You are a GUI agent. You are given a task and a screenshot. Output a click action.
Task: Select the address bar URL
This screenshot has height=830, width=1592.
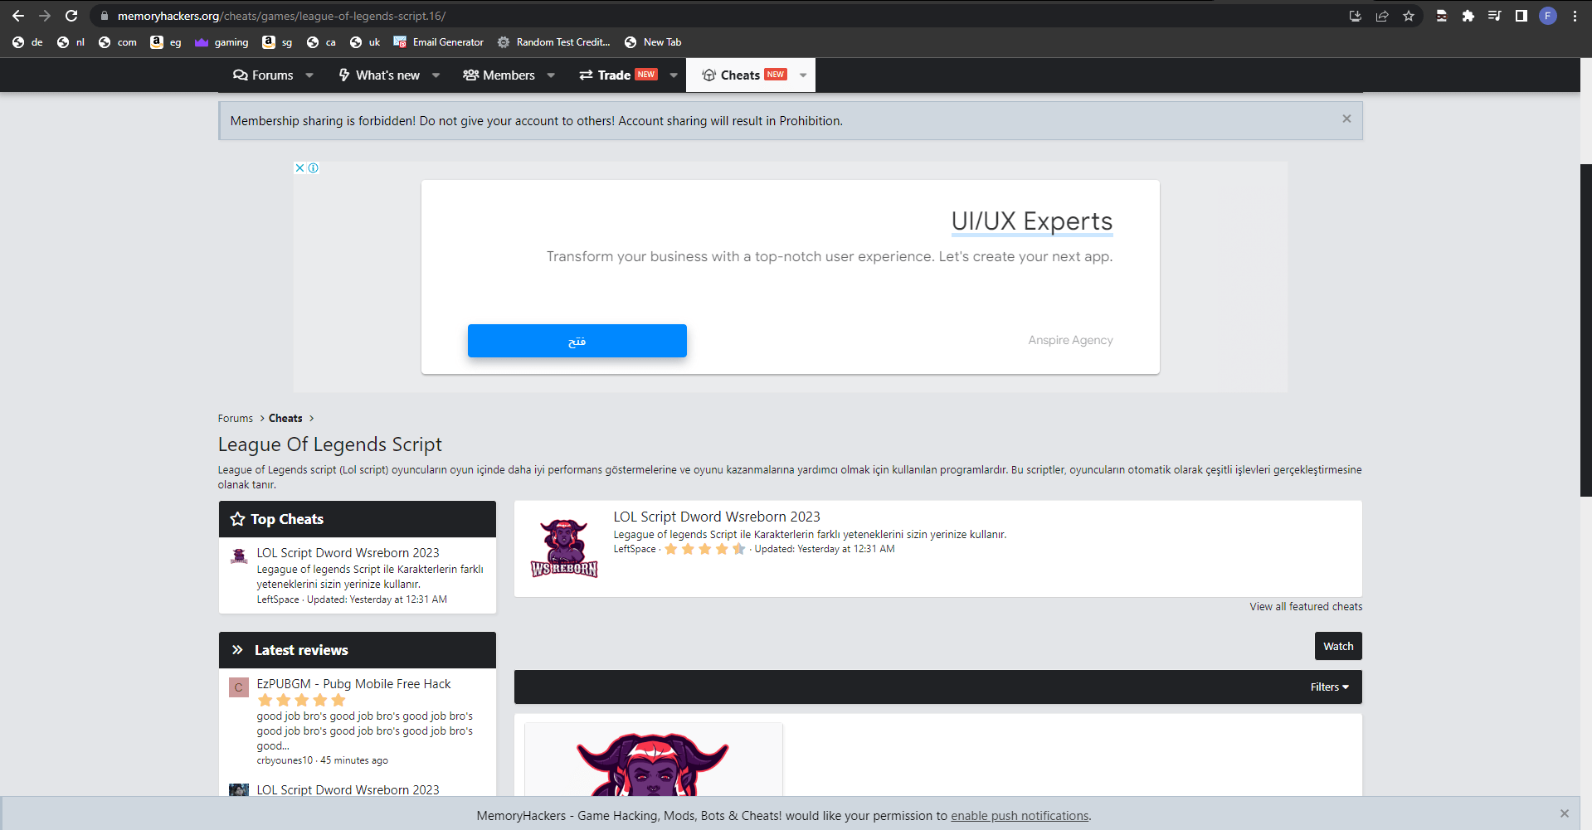(281, 16)
